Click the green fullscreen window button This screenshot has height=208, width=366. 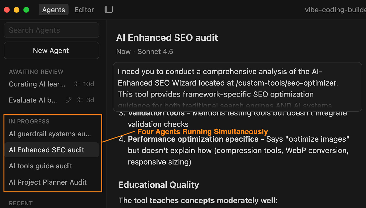tap(26, 10)
